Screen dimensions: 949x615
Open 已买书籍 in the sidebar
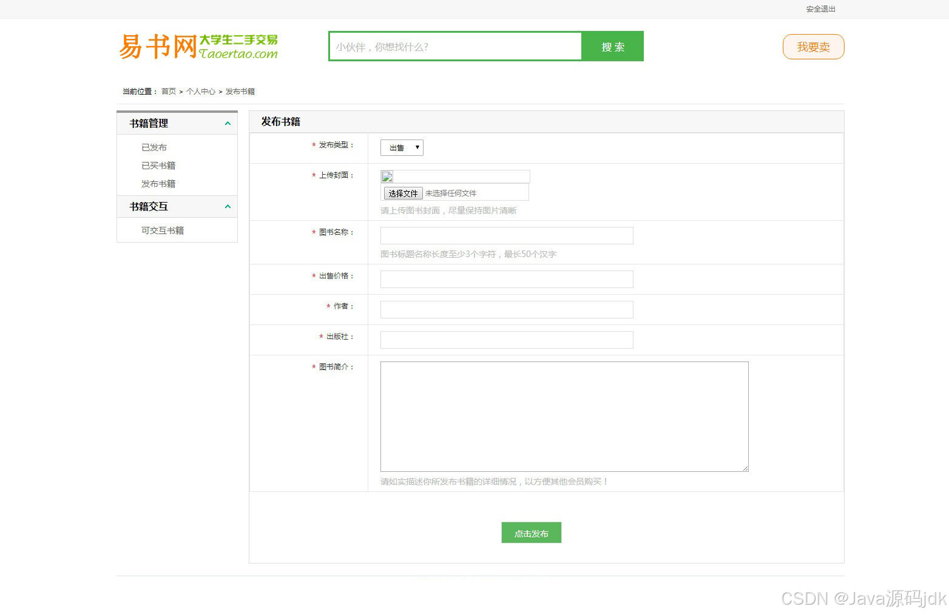[158, 166]
